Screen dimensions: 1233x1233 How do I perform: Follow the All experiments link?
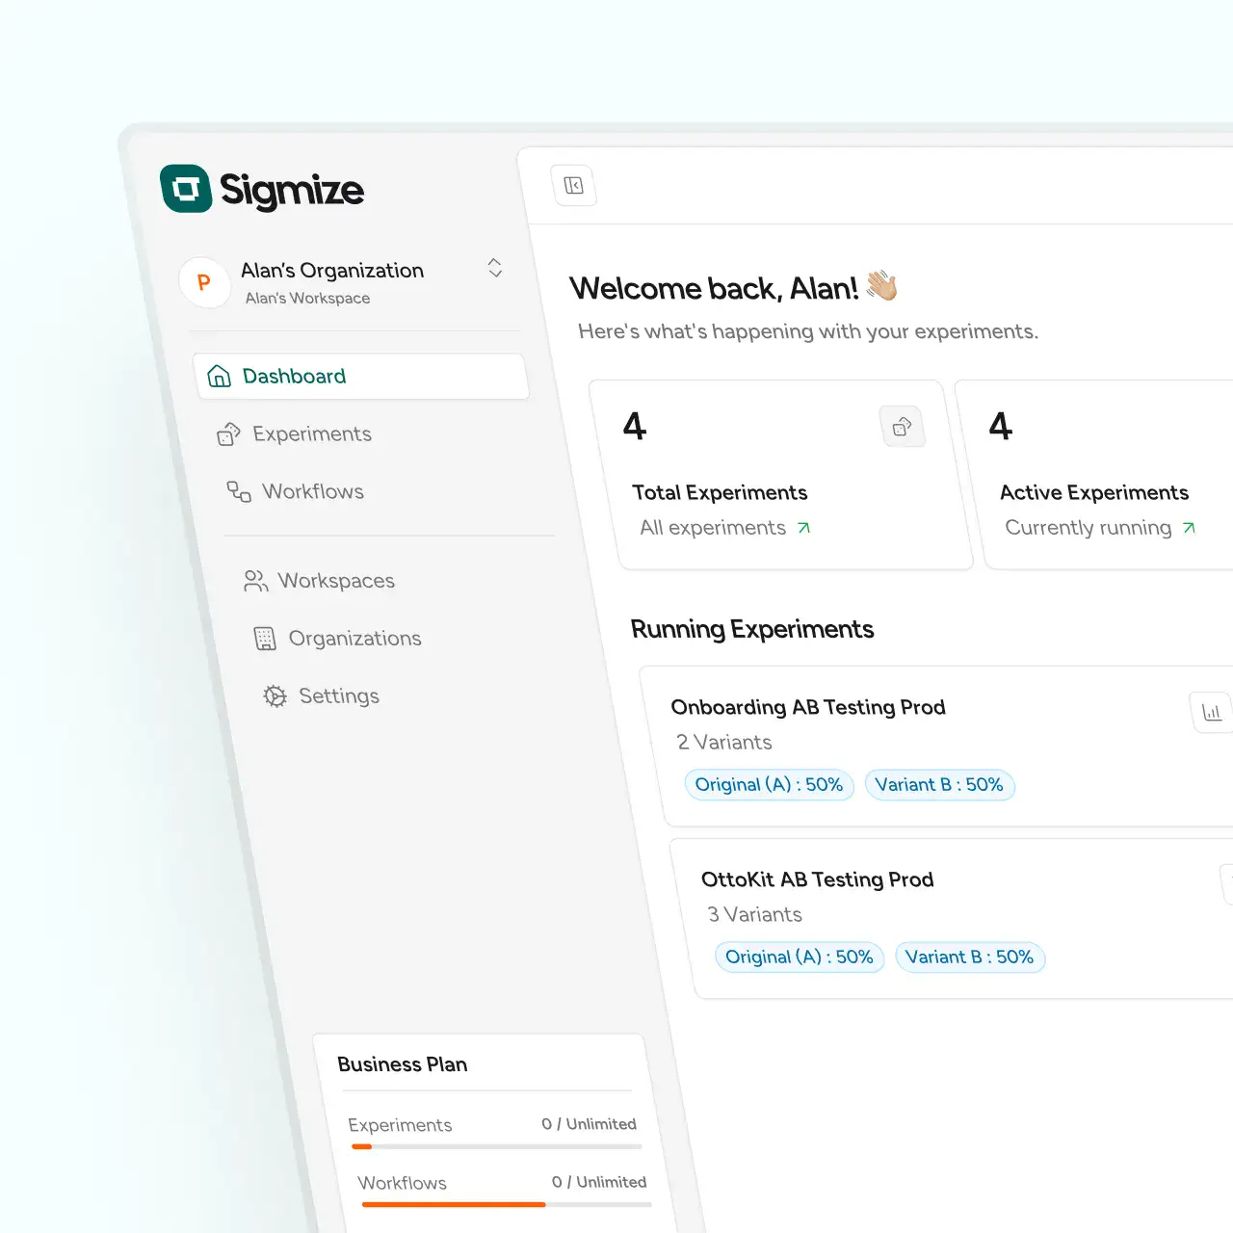point(713,528)
